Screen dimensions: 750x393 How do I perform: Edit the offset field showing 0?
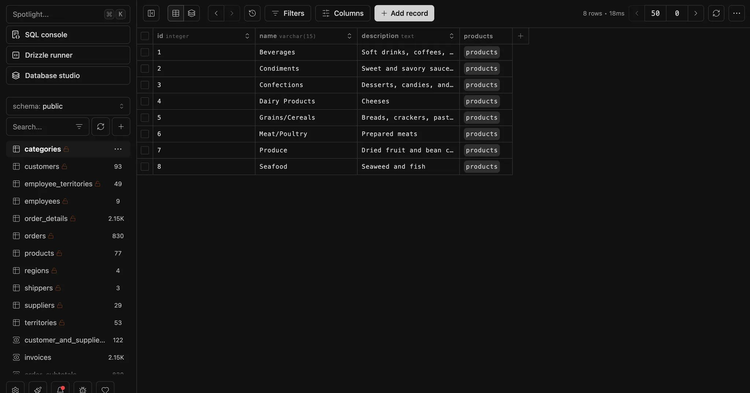pyautogui.click(x=677, y=13)
